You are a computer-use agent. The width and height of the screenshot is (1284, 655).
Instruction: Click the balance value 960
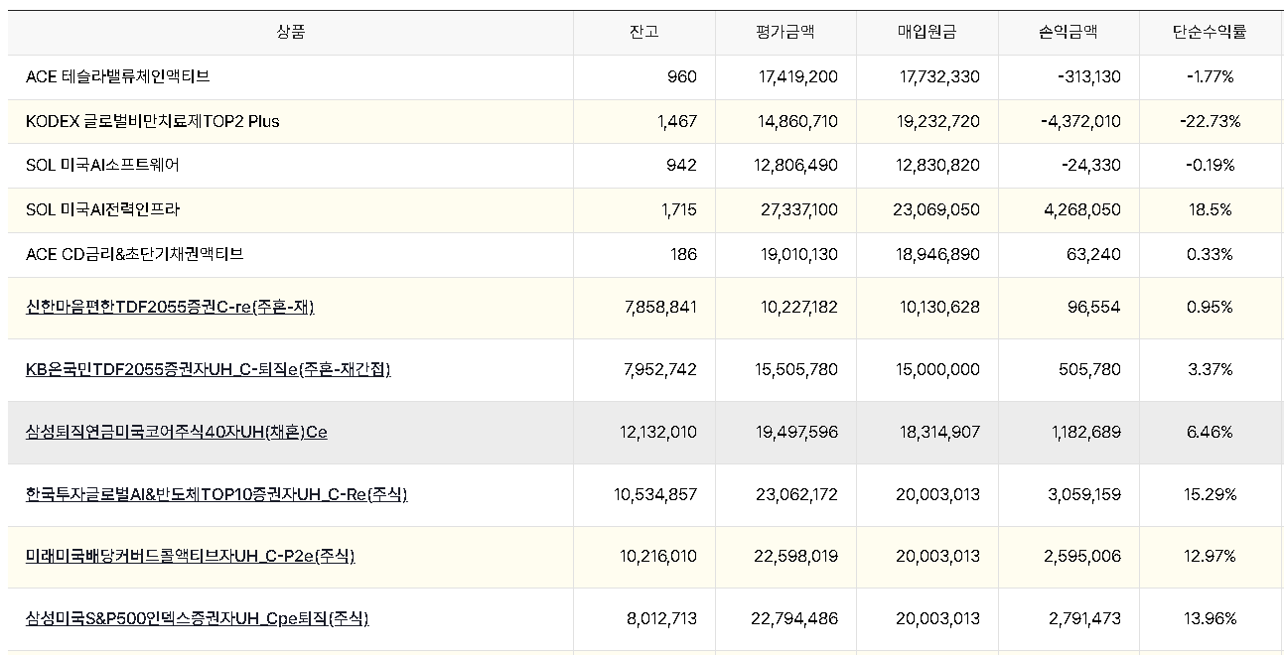tap(682, 76)
